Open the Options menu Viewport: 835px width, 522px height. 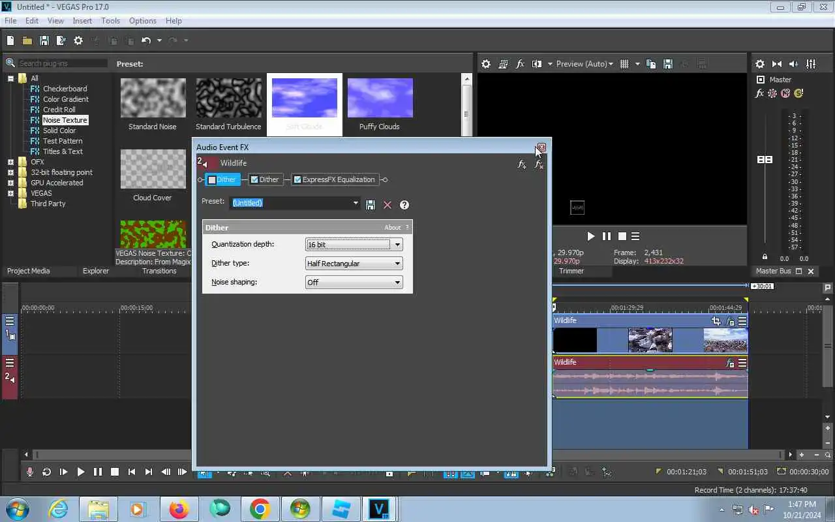[x=142, y=21]
